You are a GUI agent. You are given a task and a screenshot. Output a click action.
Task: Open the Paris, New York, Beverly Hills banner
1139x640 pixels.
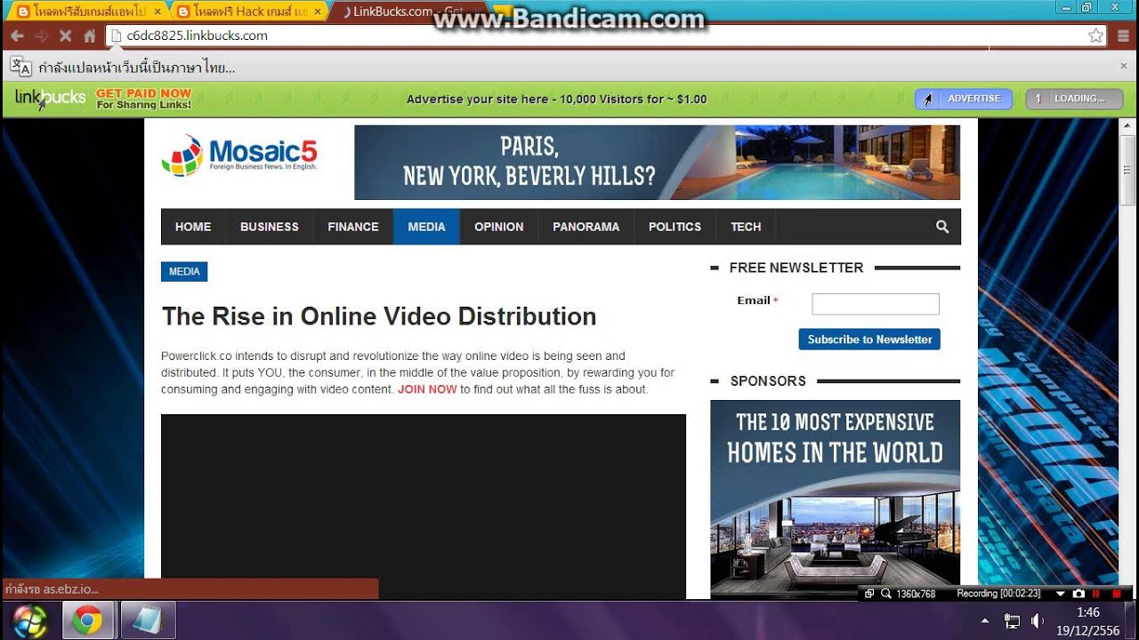click(x=657, y=162)
